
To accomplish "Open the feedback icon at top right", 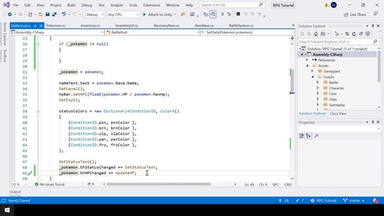I will 376,14.
